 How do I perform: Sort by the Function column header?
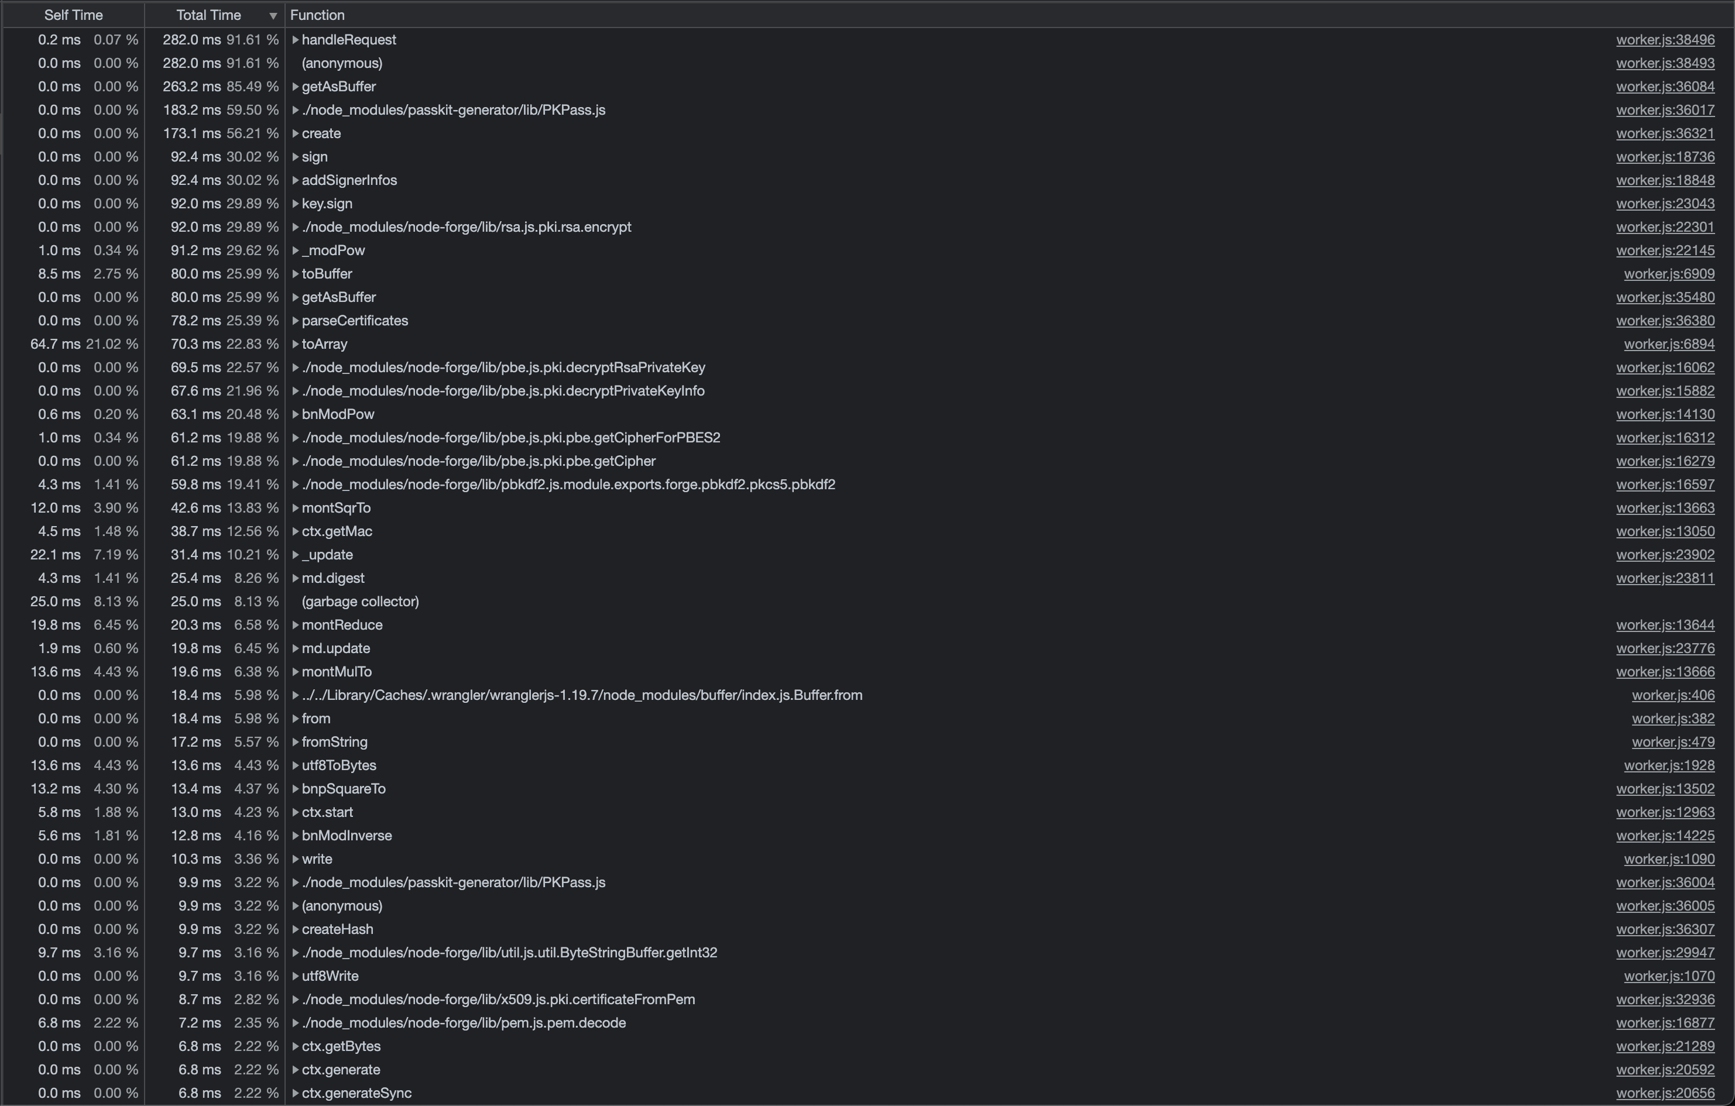317,15
